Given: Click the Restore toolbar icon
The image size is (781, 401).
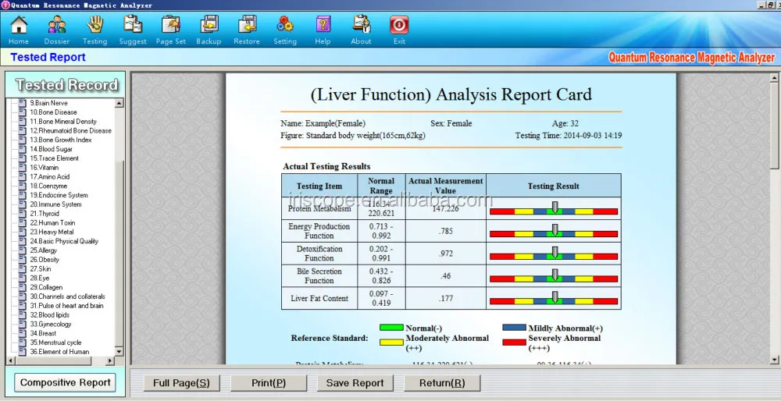Looking at the screenshot, I should pos(247,29).
